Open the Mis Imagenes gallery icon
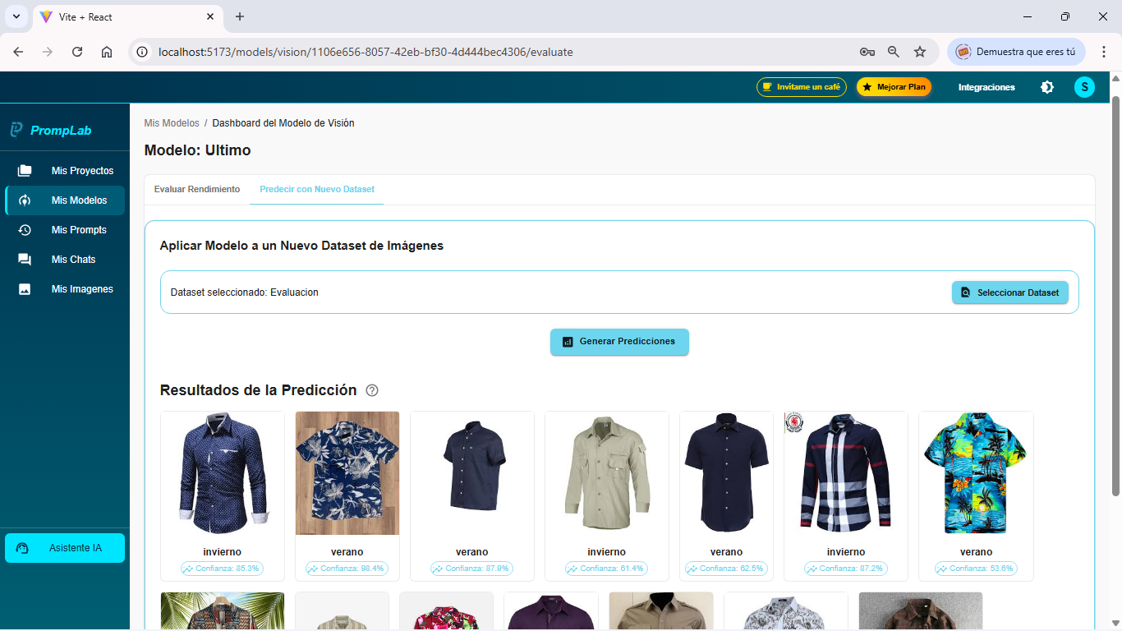This screenshot has height=631, width=1122. click(23, 288)
